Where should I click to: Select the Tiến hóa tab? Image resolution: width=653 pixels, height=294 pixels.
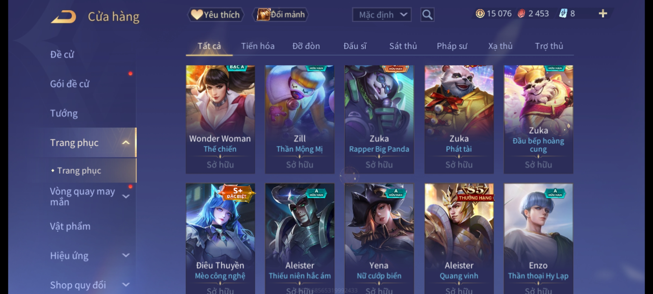coord(258,46)
